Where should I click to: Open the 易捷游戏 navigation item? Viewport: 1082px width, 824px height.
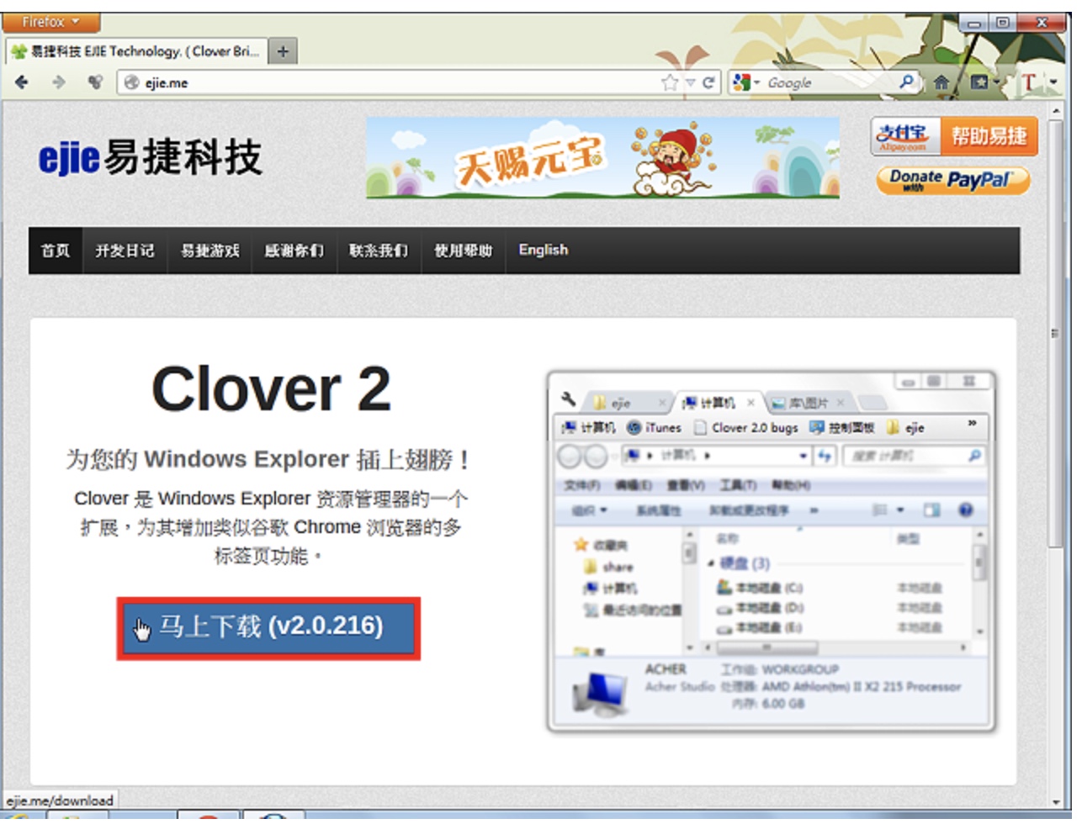tap(210, 251)
